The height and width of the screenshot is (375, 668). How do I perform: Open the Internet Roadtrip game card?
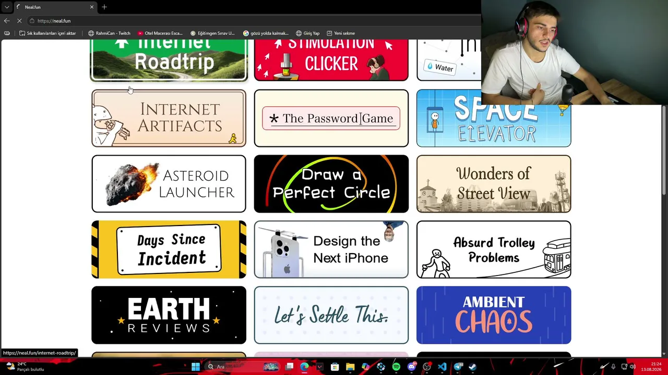coord(169,60)
